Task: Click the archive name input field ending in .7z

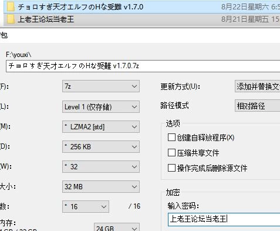Action: [143, 66]
